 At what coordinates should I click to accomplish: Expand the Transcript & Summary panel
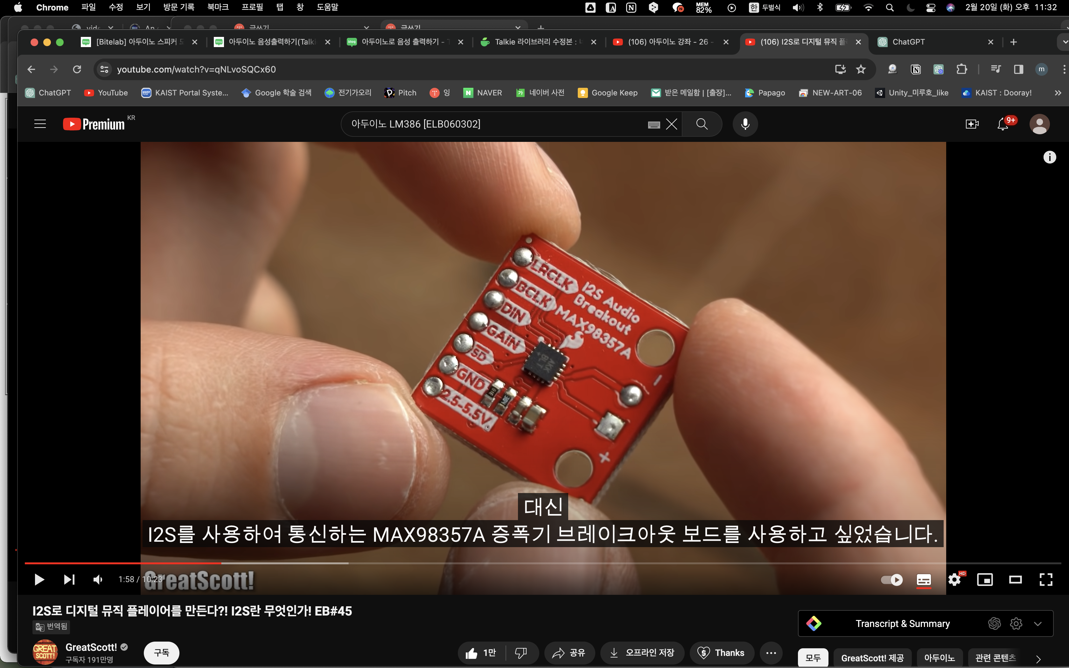[x=1038, y=623]
